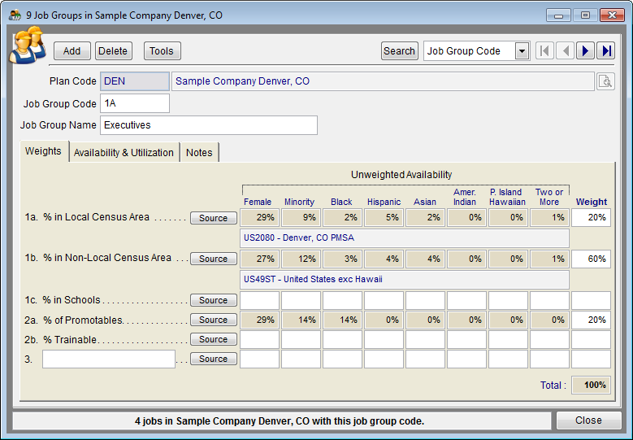Click the 100% Total weight box
Image resolution: width=633 pixels, height=440 pixels.
pos(591,385)
